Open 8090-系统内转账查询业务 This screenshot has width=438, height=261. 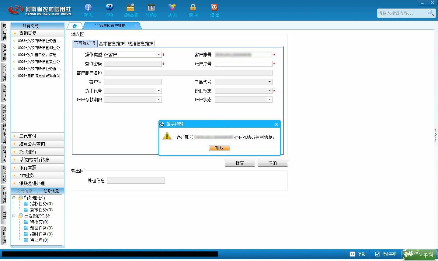coord(38,48)
